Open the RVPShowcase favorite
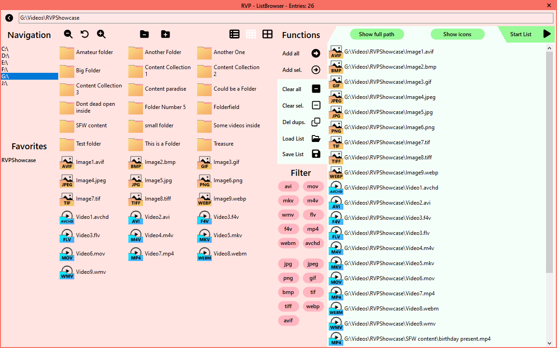The width and height of the screenshot is (557, 348). click(x=19, y=160)
